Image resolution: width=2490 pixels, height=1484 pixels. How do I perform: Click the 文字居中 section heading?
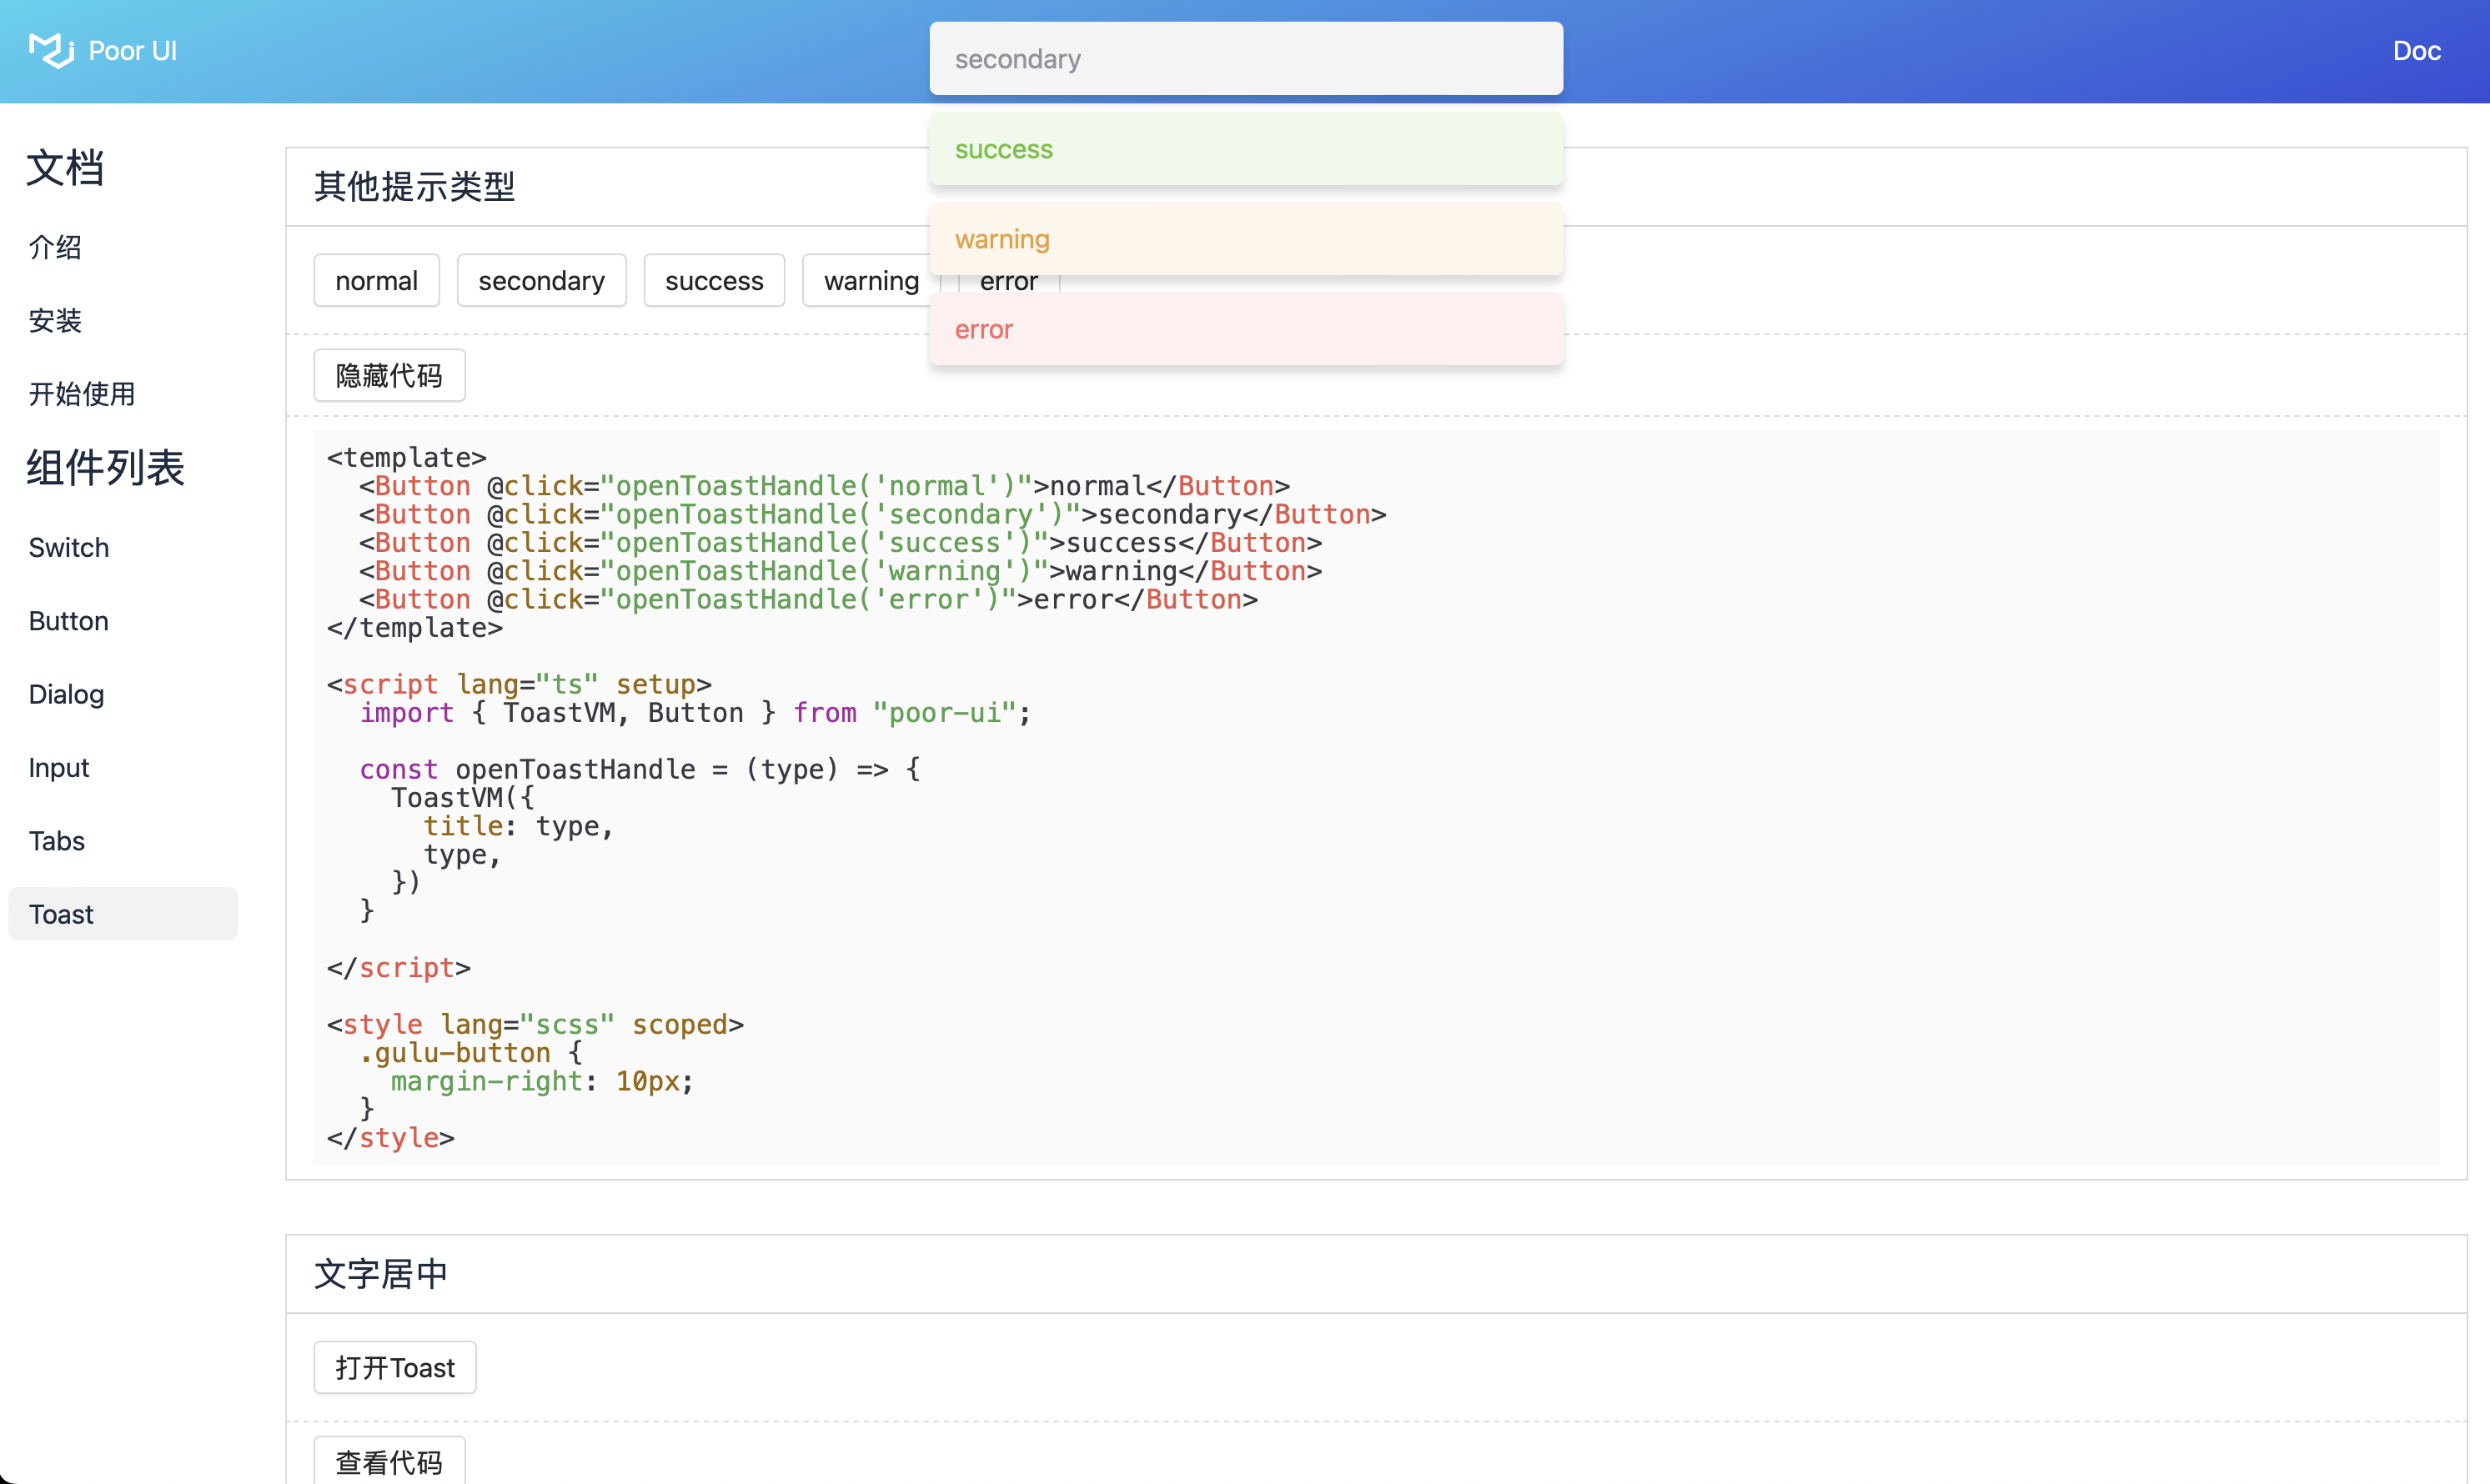[381, 1273]
